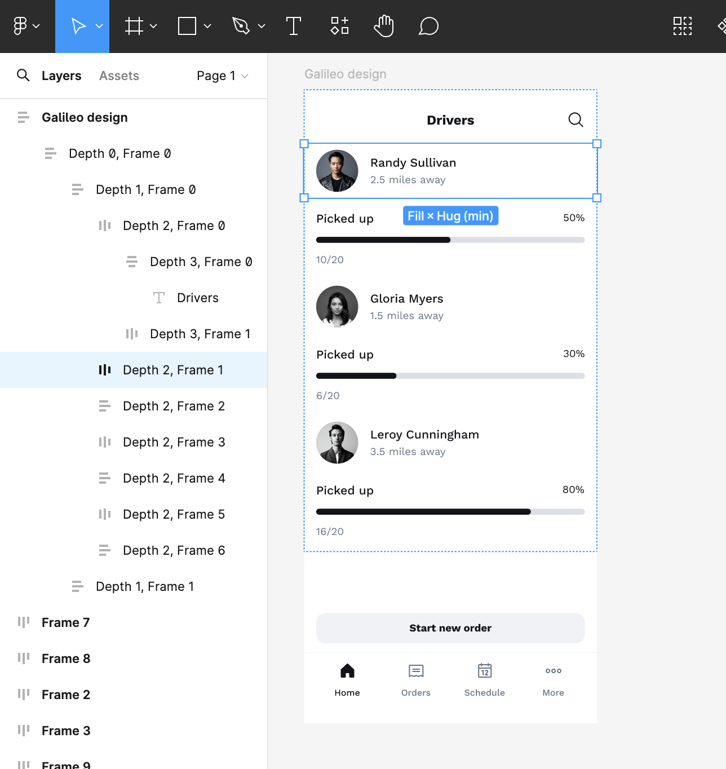Click the Galileo design frame title on canvas
Image resolution: width=726 pixels, height=769 pixels.
point(346,74)
